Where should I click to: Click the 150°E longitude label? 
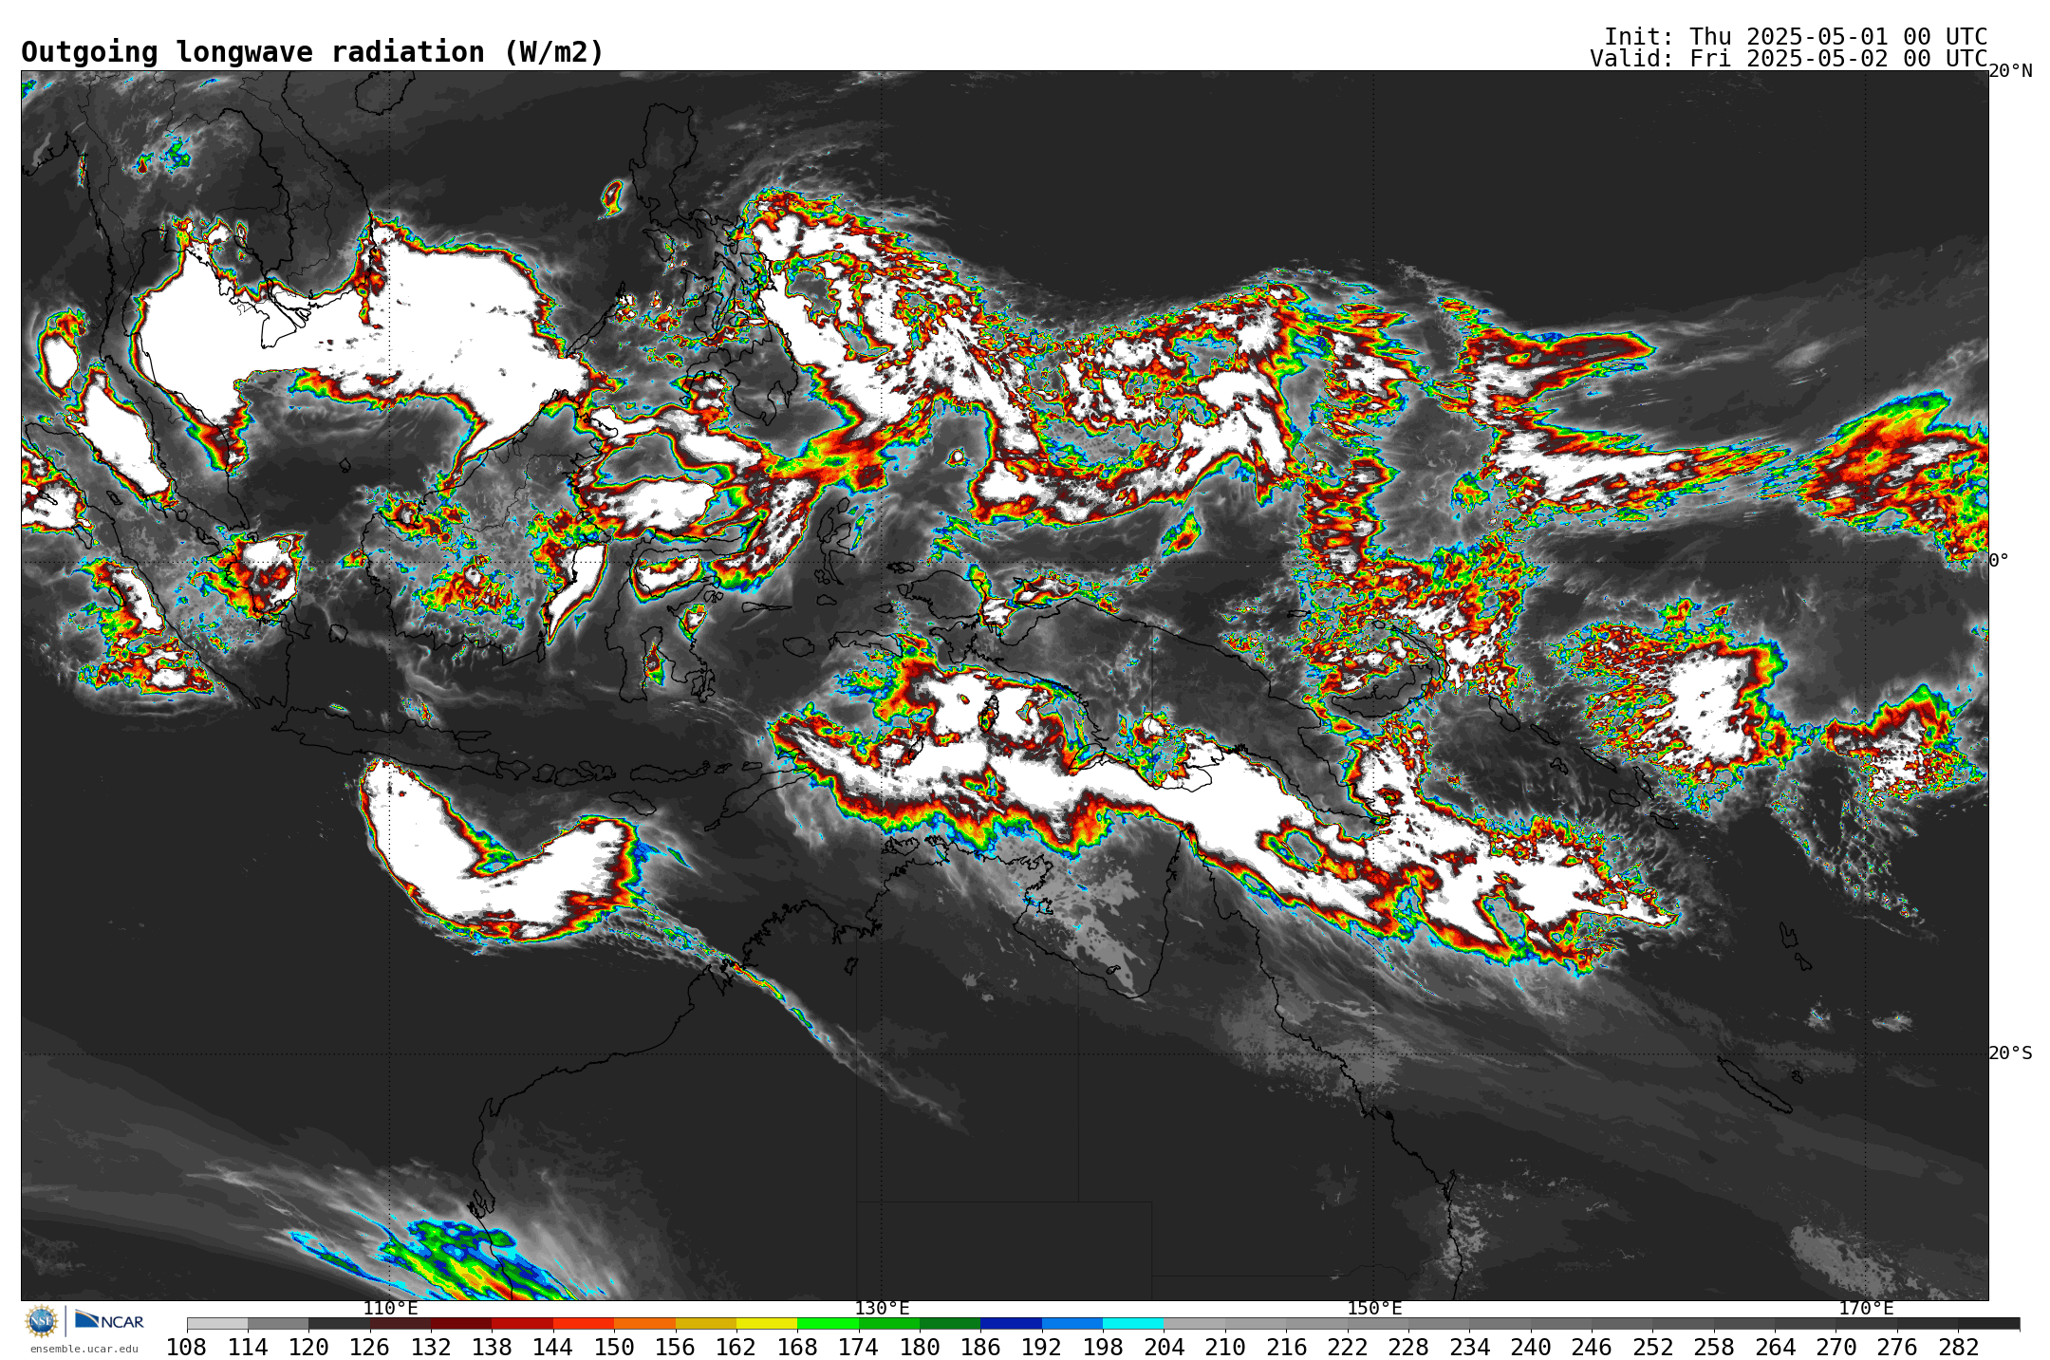pos(1374,1309)
